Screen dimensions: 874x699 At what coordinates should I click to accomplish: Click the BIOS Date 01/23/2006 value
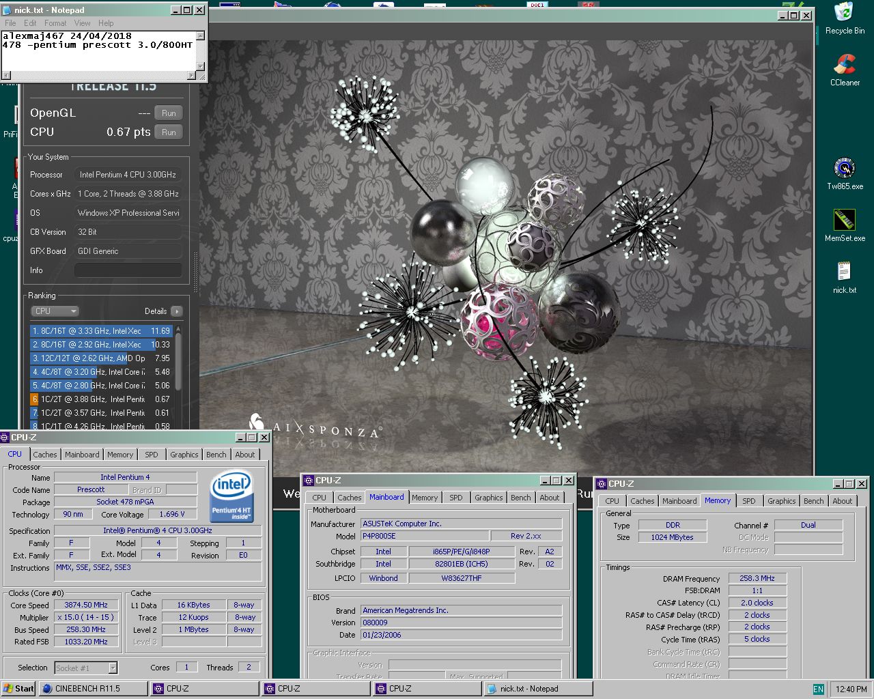click(461, 635)
